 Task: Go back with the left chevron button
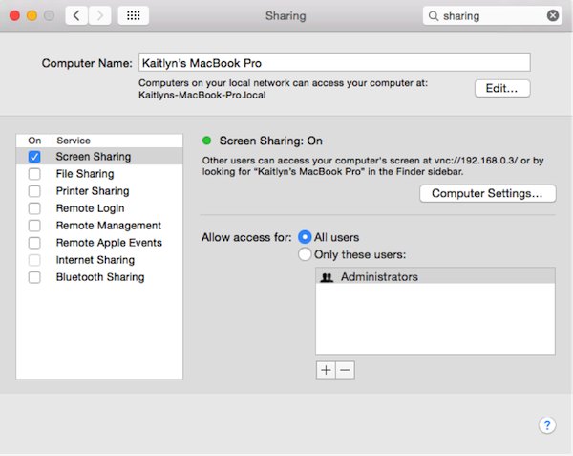tap(76, 15)
